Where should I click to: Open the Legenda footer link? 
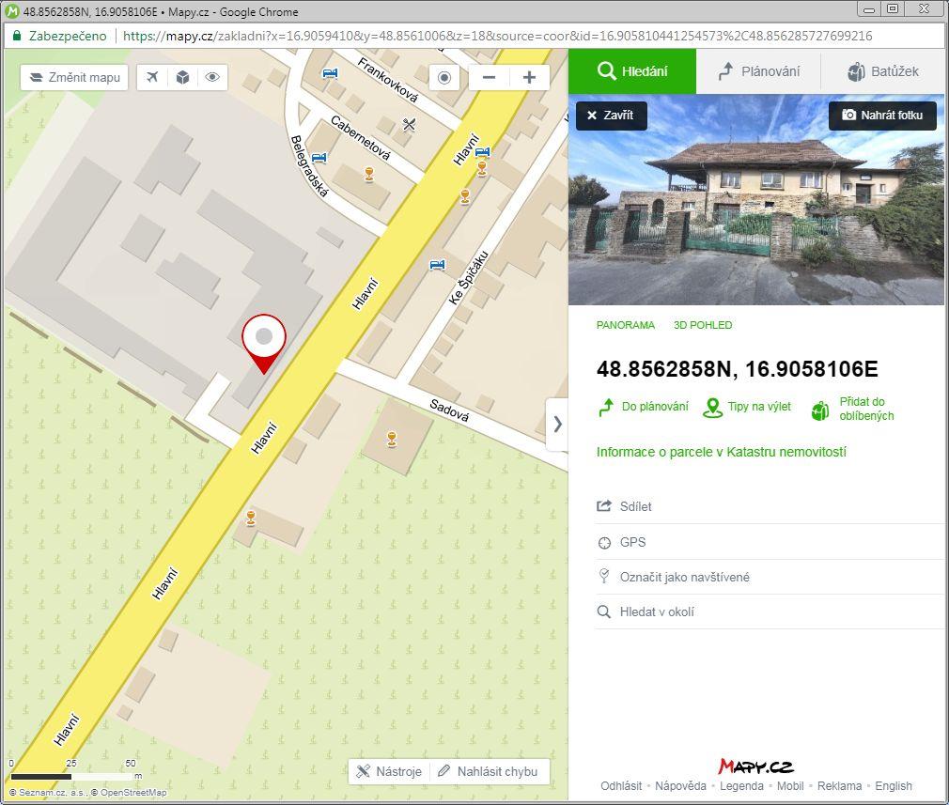click(741, 785)
